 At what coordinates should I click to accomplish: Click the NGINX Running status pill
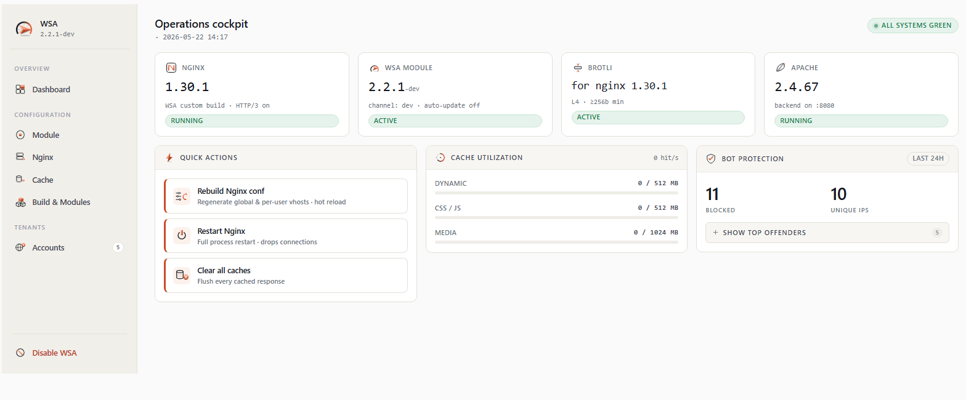252,121
